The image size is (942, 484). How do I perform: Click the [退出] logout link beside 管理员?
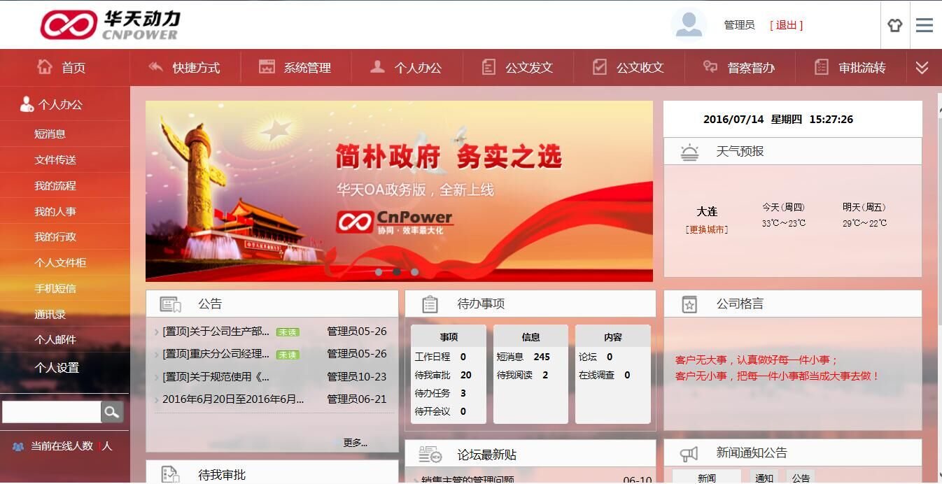coord(787,24)
